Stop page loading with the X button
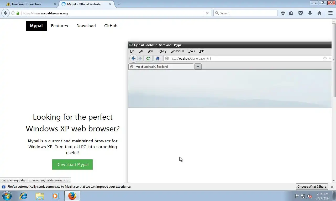The image size is (336, 201). point(207,13)
